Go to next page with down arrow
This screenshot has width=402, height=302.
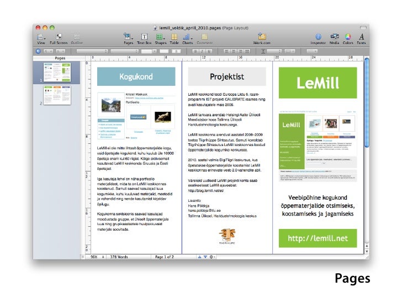[205, 257]
